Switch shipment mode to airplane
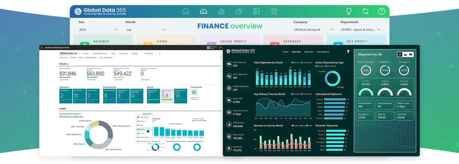Viewport: 459px width, 164px height. (x=400, y=55)
